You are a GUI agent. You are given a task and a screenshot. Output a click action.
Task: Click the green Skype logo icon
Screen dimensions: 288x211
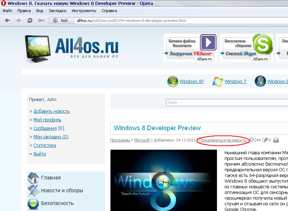tap(263, 44)
